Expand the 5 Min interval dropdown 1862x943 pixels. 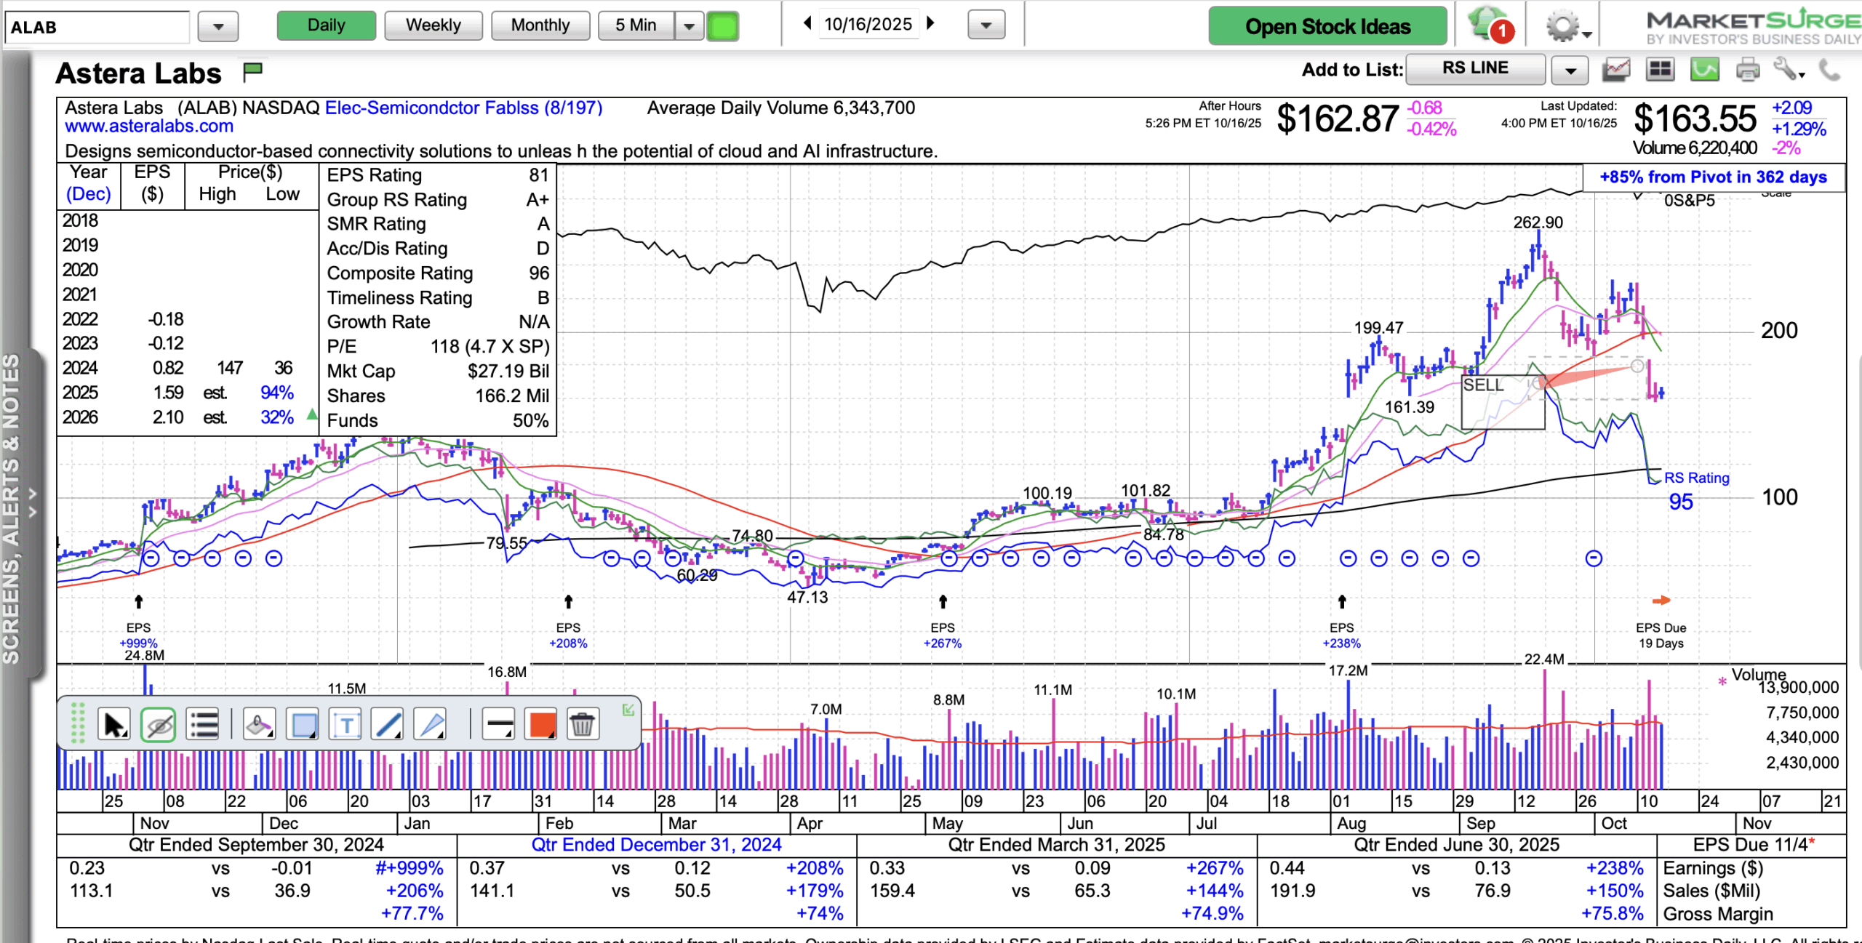689,27
